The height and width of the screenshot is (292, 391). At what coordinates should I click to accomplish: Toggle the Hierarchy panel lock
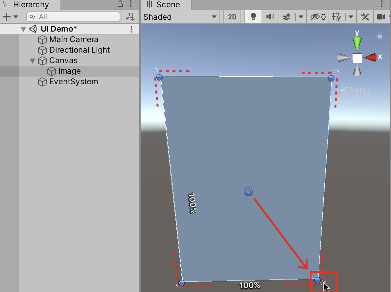click(120, 4)
